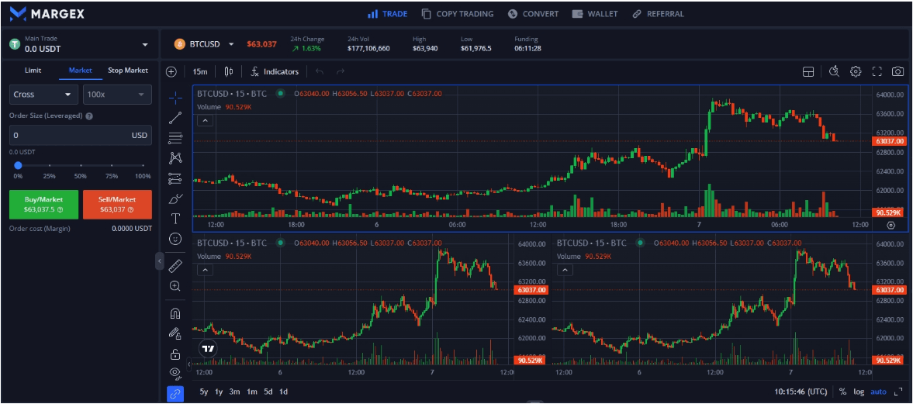
Task: Toggle stay in drawing mode
Action: coord(175,333)
